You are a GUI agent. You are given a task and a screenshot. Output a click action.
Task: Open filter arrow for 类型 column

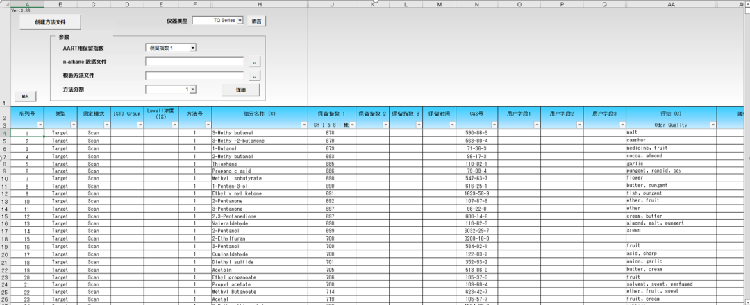pyautogui.click(x=72, y=125)
